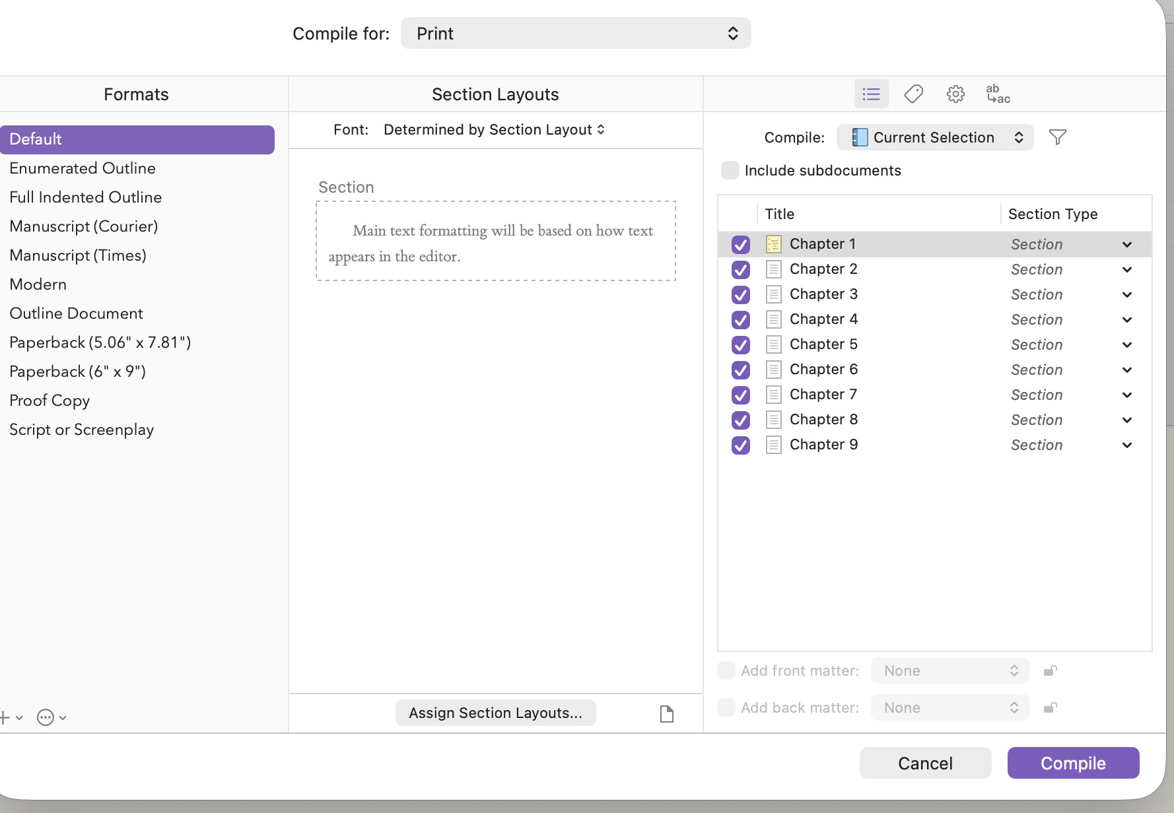Select the Manuscript (Courier) format
Image resolution: width=1174 pixels, height=813 pixels.
(x=84, y=226)
